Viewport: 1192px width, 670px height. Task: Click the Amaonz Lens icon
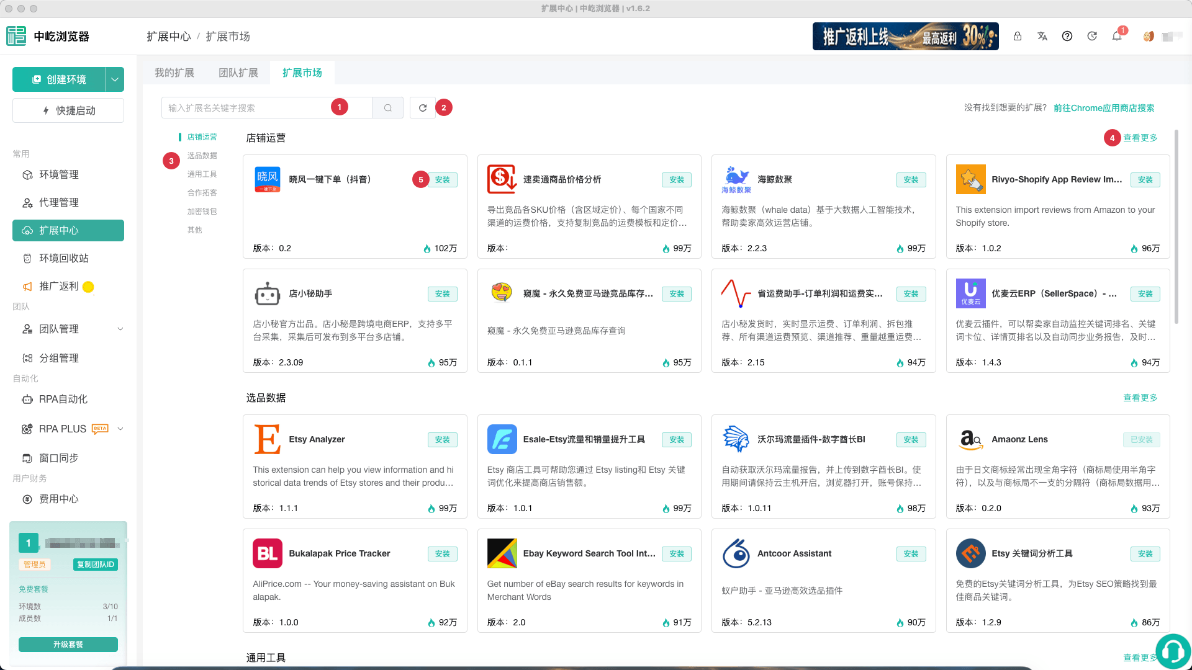pos(971,439)
